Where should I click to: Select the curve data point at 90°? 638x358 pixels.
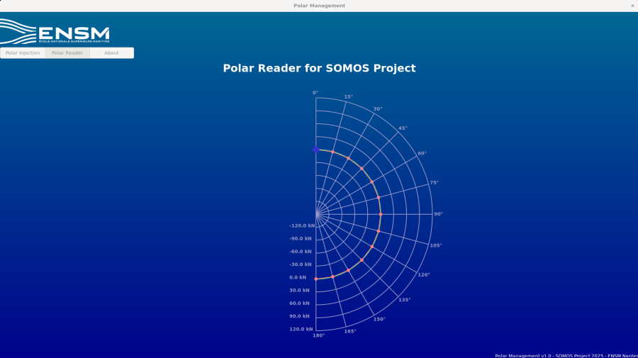381,214
